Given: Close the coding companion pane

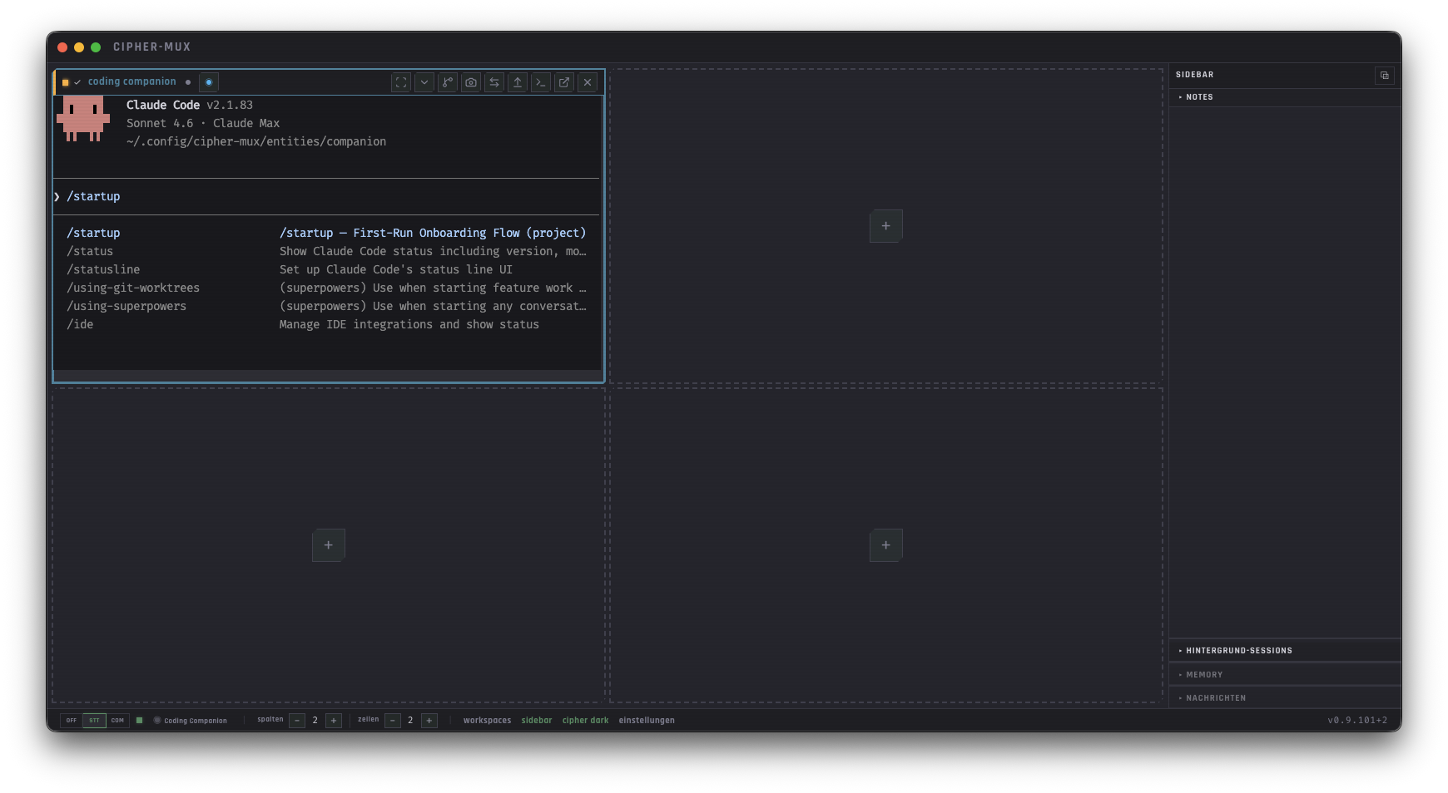Looking at the screenshot, I should click(x=588, y=82).
